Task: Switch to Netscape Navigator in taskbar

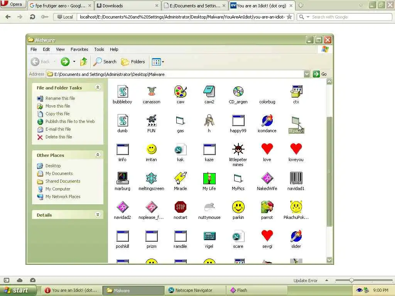Action: (x=196, y=290)
